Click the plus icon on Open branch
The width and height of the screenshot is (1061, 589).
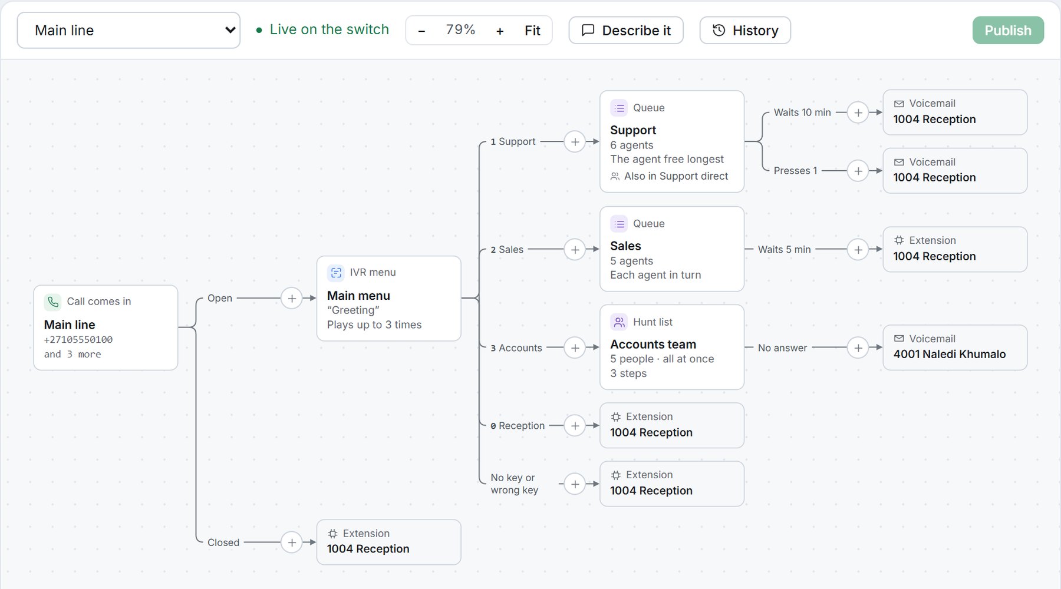pyautogui.click(x=292, y=298)
